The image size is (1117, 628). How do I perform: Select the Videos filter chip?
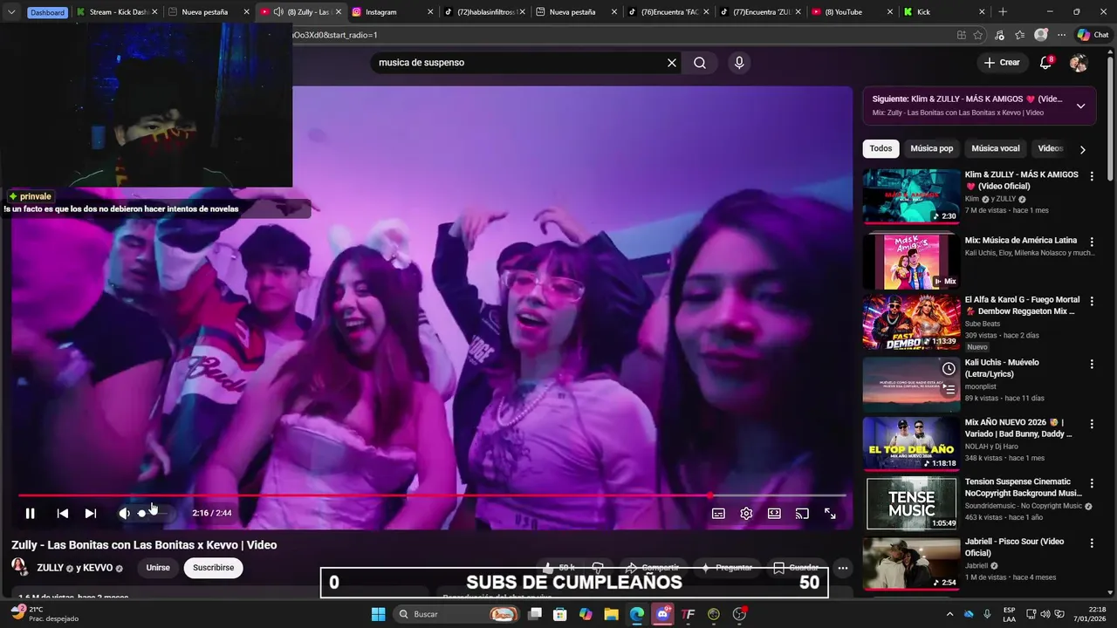(x=1050, y=149)
